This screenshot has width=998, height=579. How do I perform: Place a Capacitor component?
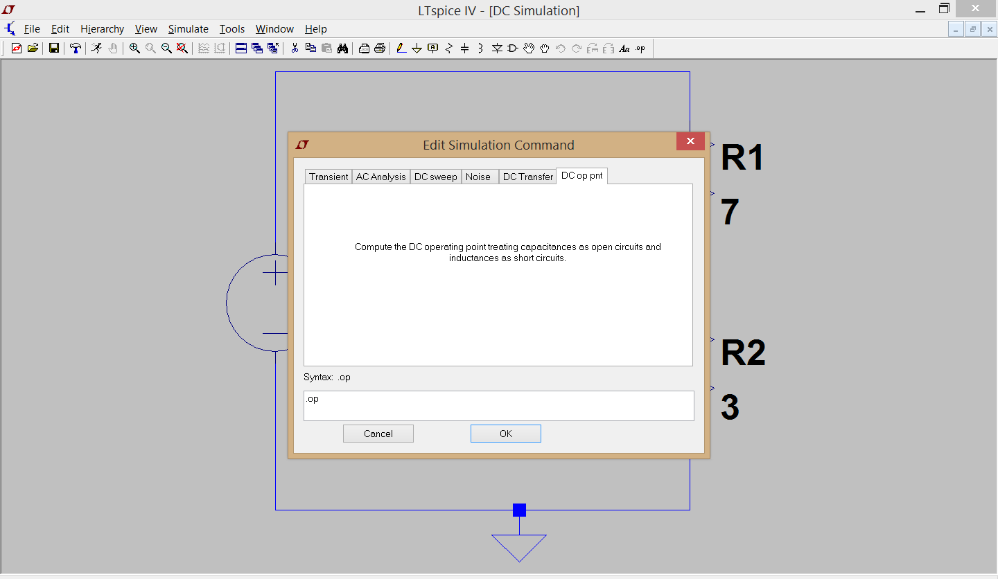coord(464,48)
